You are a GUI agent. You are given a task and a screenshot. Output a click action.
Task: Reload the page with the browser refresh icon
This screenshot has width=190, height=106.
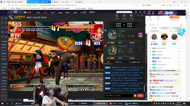point(9,5)
